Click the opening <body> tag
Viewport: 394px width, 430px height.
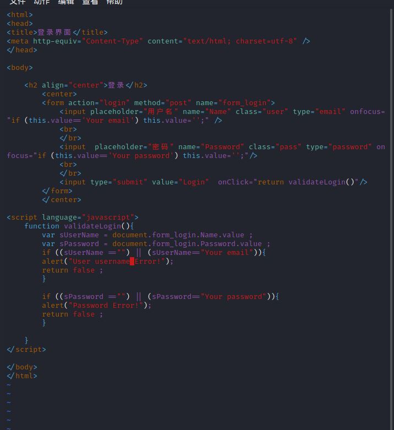(x=20, y=68)
